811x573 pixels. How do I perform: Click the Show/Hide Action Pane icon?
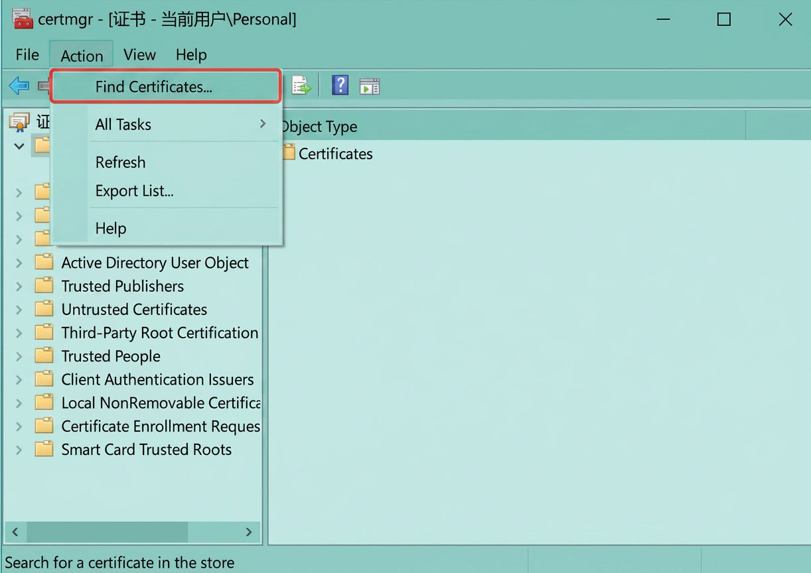(370, 86)
